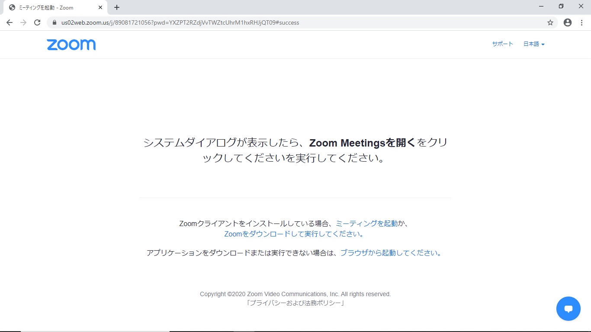
Task: Click the Zoom logo in the header
Action: coord(71,45)
